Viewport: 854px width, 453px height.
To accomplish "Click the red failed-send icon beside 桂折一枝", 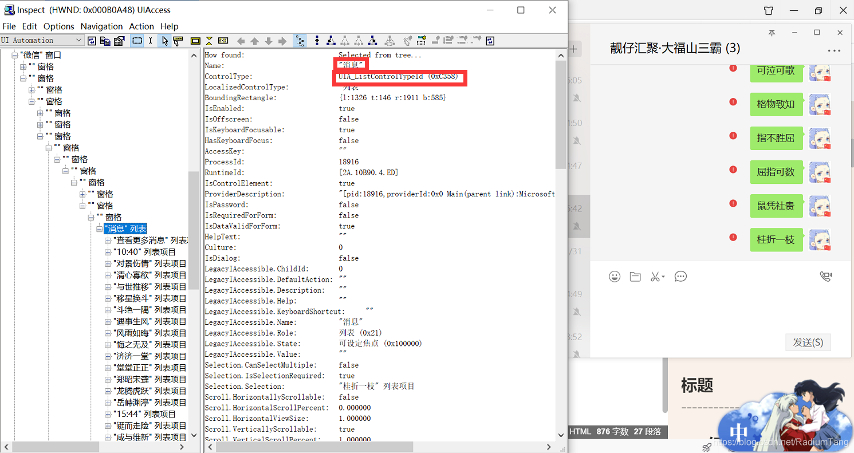I will (733, 238).
